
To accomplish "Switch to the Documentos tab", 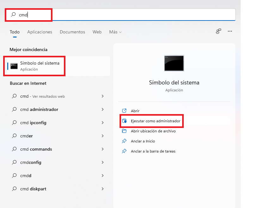I will (72, 32).
